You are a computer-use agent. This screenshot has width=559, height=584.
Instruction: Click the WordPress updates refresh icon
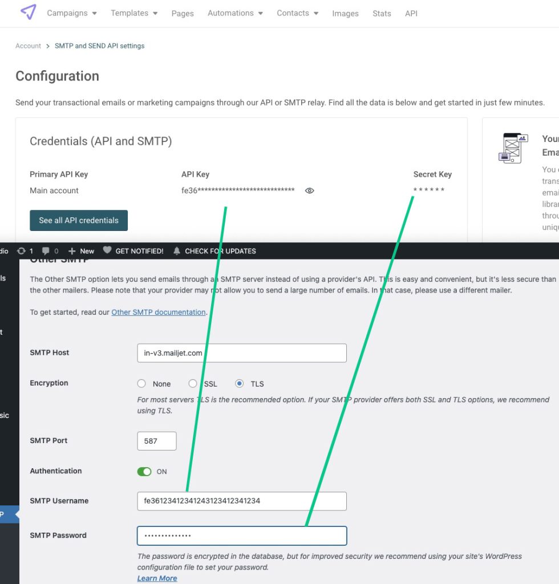click(x=22, y=251)
